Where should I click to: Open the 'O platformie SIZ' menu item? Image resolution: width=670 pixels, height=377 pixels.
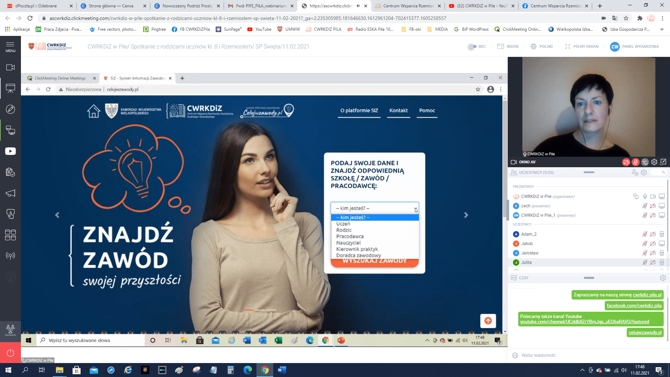(x=359, y=111)
